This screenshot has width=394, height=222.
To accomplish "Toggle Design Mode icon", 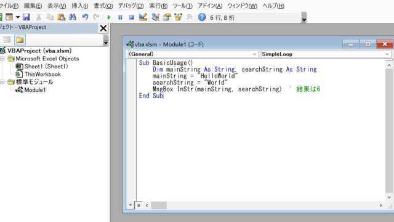I will [x=143, y=17].
